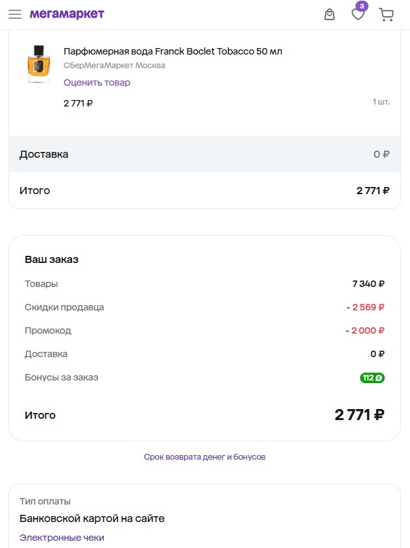
Task: Open the Электронные чеки link
Action: coord(62,538)
